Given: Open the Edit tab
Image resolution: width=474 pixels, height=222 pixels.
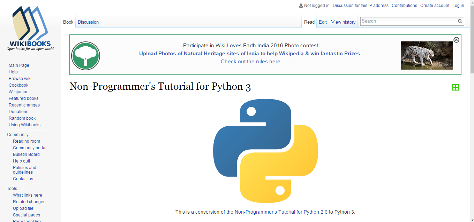Looking at the screenshot, I should 323,22.
